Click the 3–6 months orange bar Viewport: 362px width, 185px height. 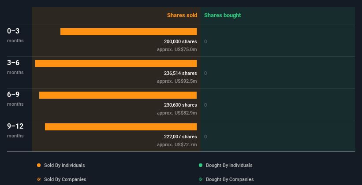point(116,63)
